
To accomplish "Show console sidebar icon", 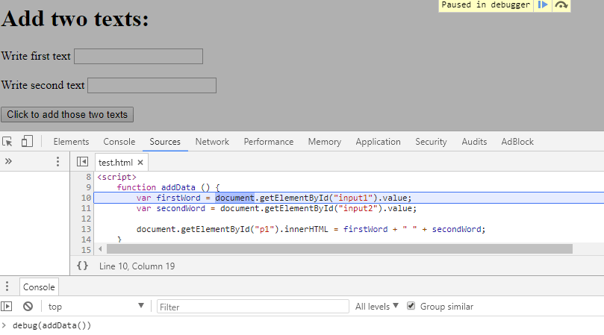I will pyautogui.click(x=7, y=307).
